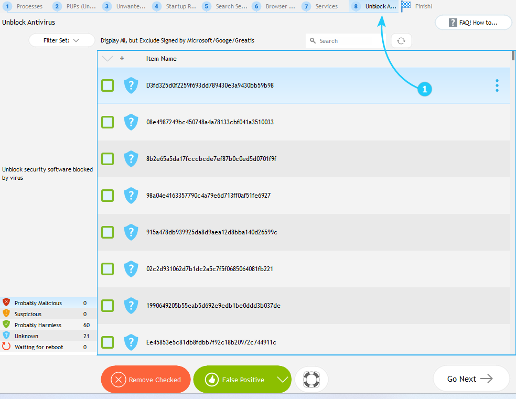
Task: Click the sort arrow icon in list header
Action: click(122, 58)
